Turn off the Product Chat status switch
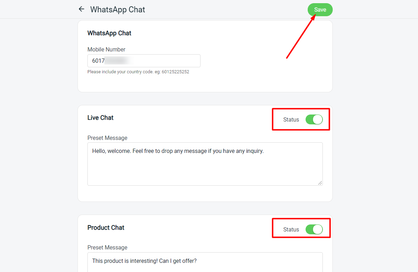The height and width of the screenshot is (272, 418). pos(314,229)
